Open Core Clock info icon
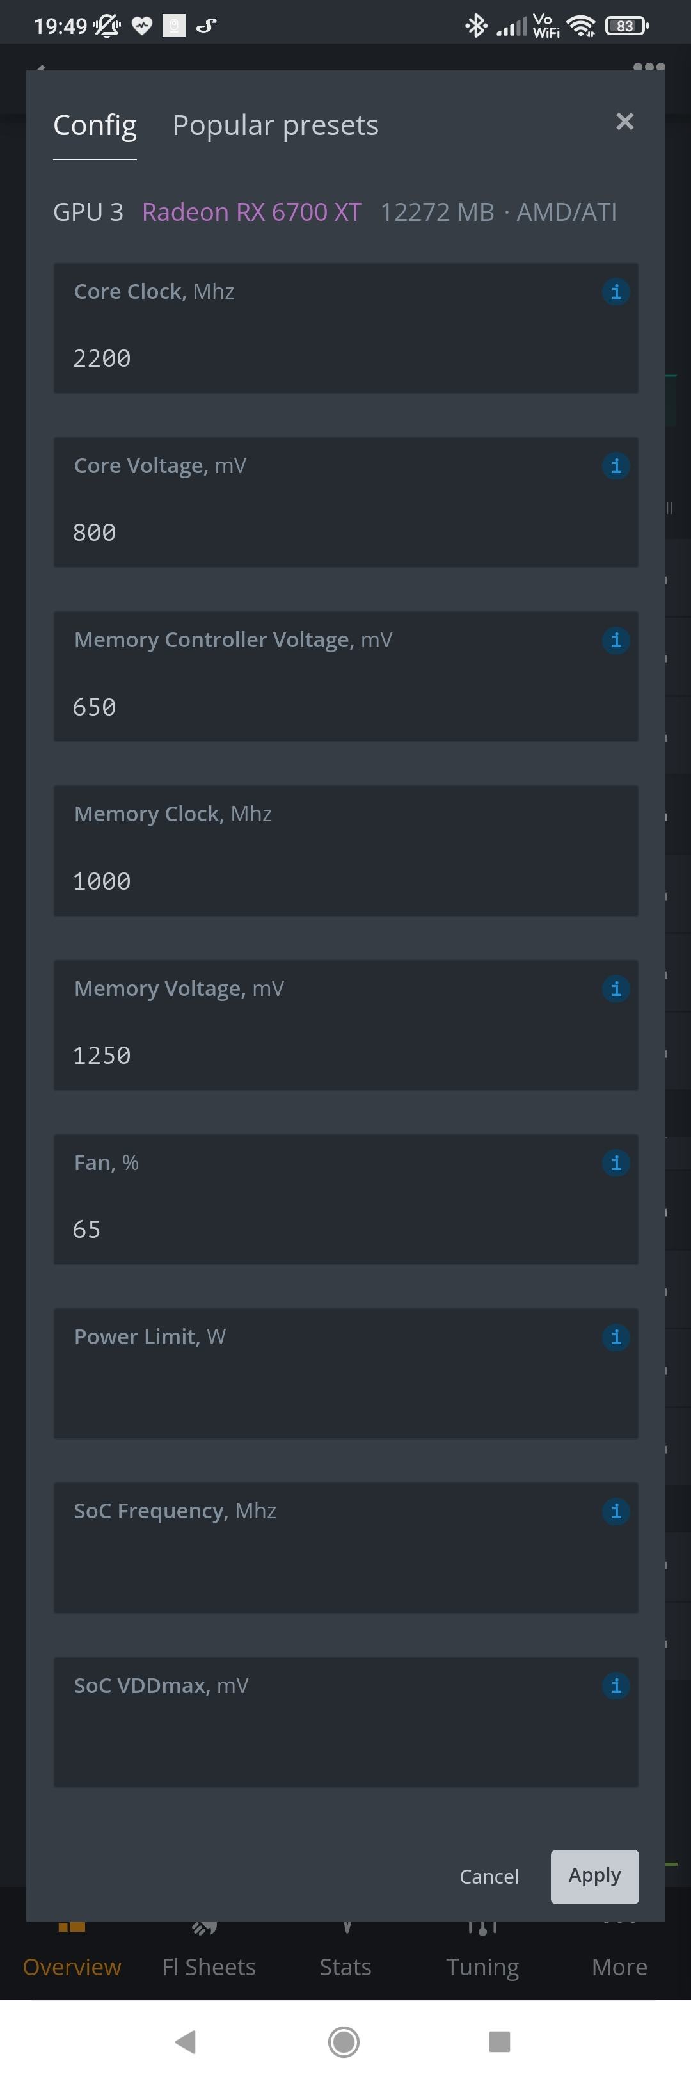Image resolution: width=691 pixels, height=2079 pixels. (x=616, y=291)
